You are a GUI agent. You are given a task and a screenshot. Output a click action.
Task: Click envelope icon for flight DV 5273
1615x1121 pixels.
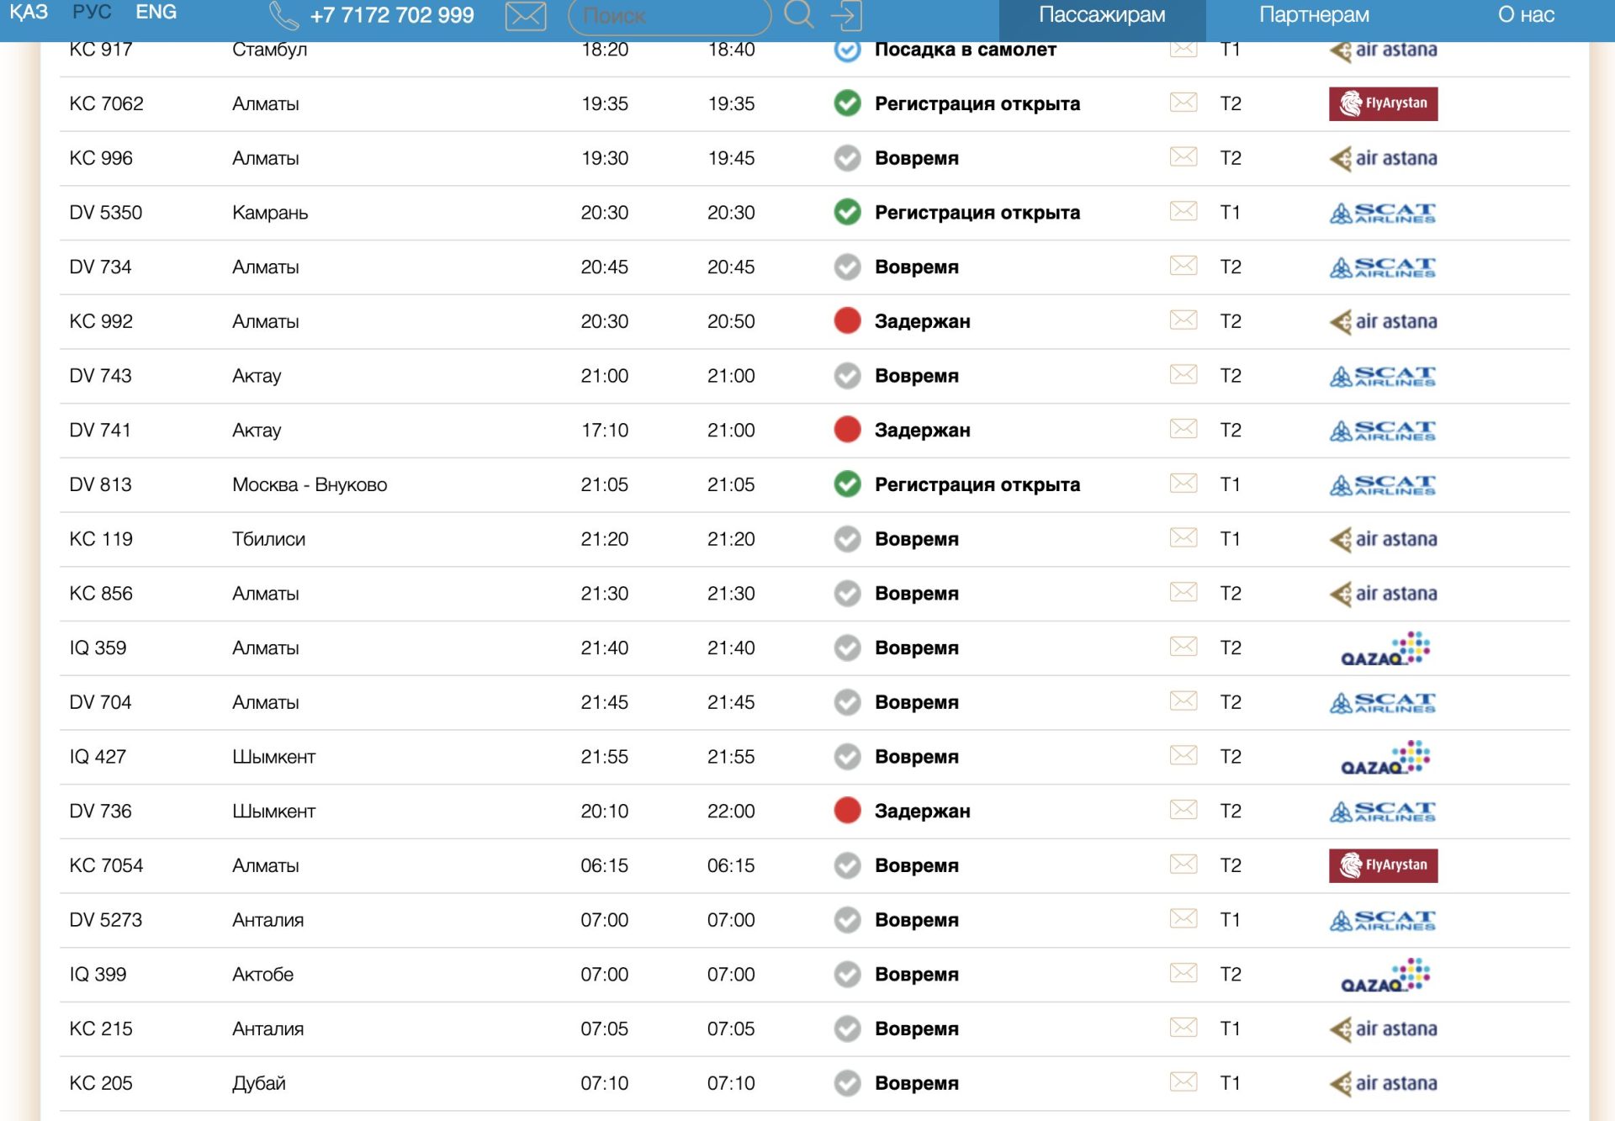tap(1183, 918)
